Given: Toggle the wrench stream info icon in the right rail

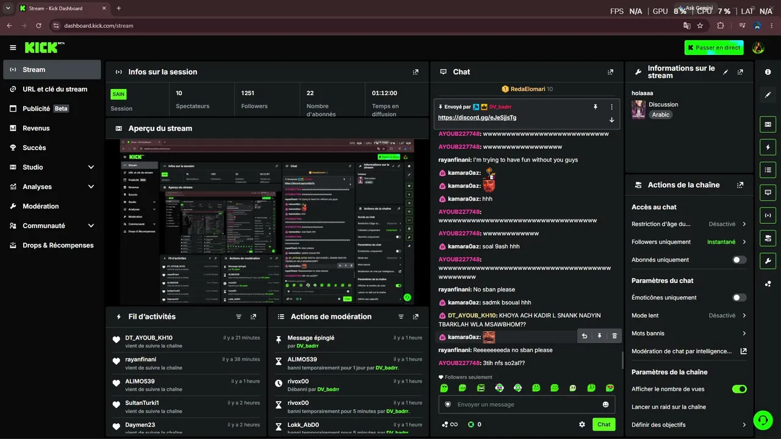Looking at the screenshot, I should (768, 261).
